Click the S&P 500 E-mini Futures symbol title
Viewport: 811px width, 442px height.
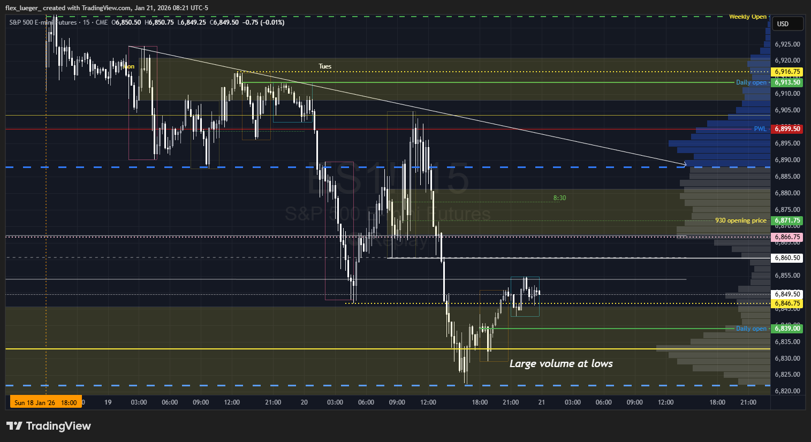point(43,22)
